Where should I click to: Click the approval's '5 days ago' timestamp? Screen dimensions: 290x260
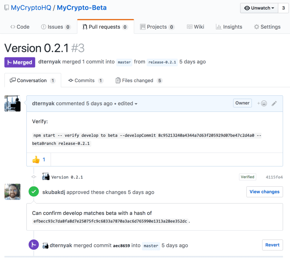[x=141, y=192]
